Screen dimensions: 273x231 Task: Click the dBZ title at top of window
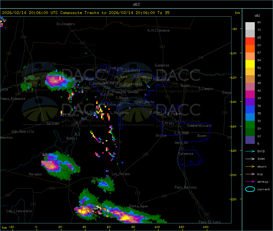point(136,5)
